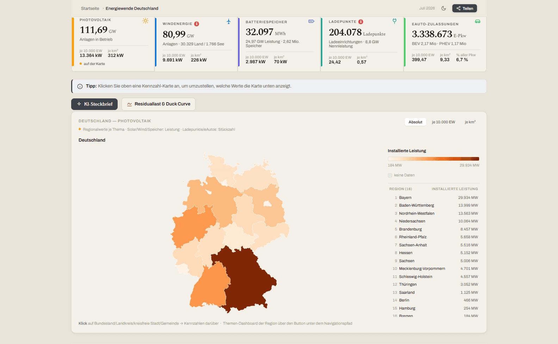The height and width of the screenshot is (344, 558).
Task: Click the plug icon on the Ladepunkte card
Action: [x=395, y=21]
